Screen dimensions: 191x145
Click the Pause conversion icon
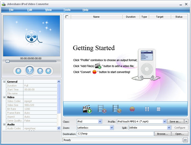coord(147,109)
